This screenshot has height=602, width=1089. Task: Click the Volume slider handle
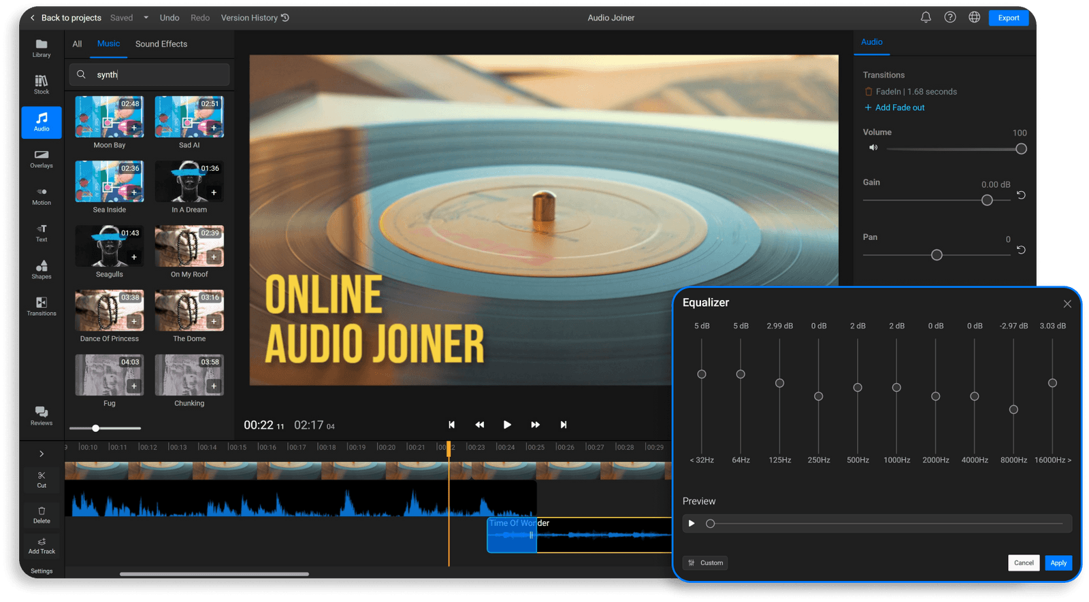[1021, 149]
